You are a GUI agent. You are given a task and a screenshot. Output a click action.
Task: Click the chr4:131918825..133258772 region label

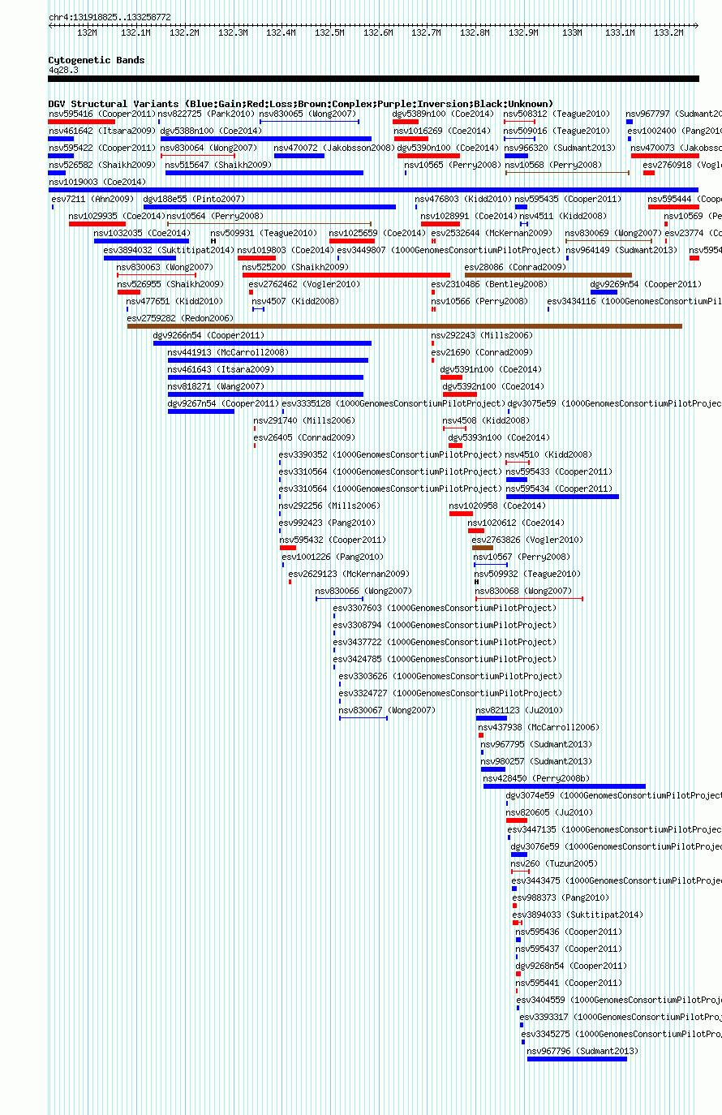[x=110, y=17]
